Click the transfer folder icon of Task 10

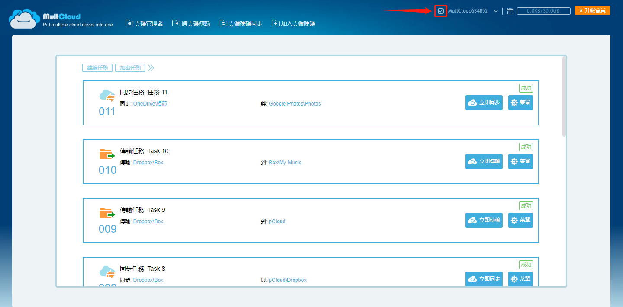pyautogui.click(x=107, y=154)
